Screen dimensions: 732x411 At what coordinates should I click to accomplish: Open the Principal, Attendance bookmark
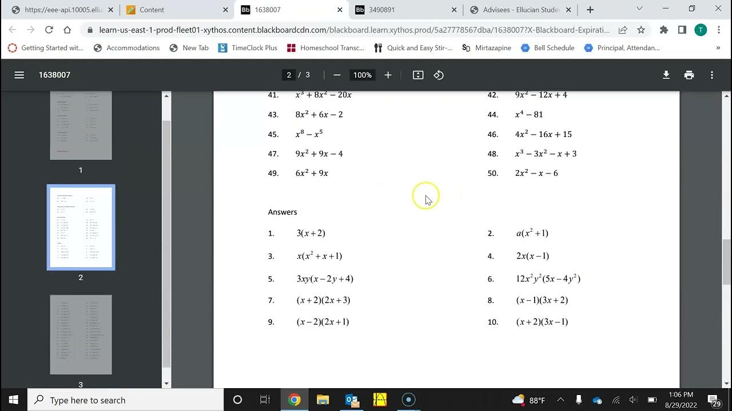(x=622, y=48)
